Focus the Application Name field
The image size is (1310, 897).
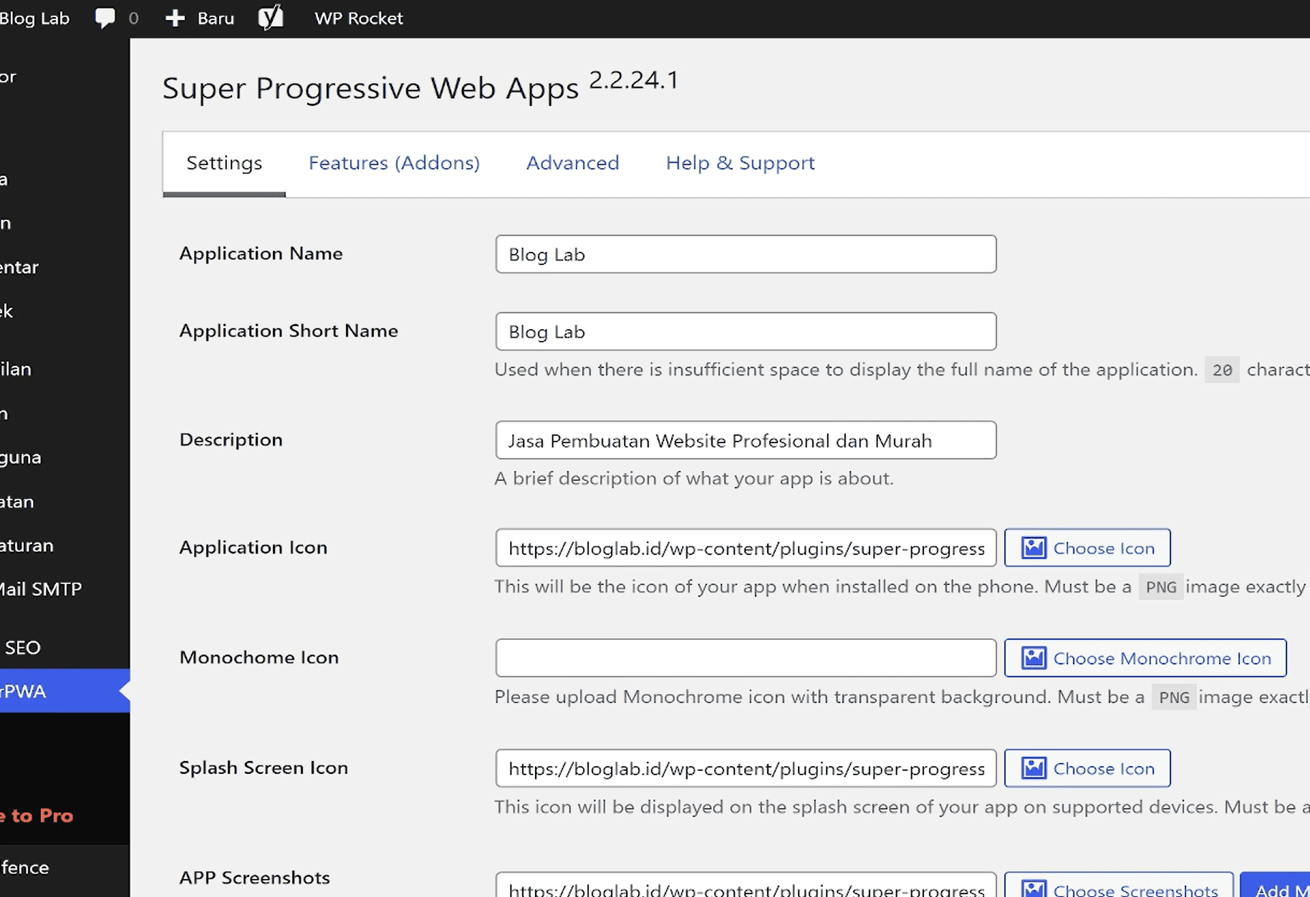(746, 254)
